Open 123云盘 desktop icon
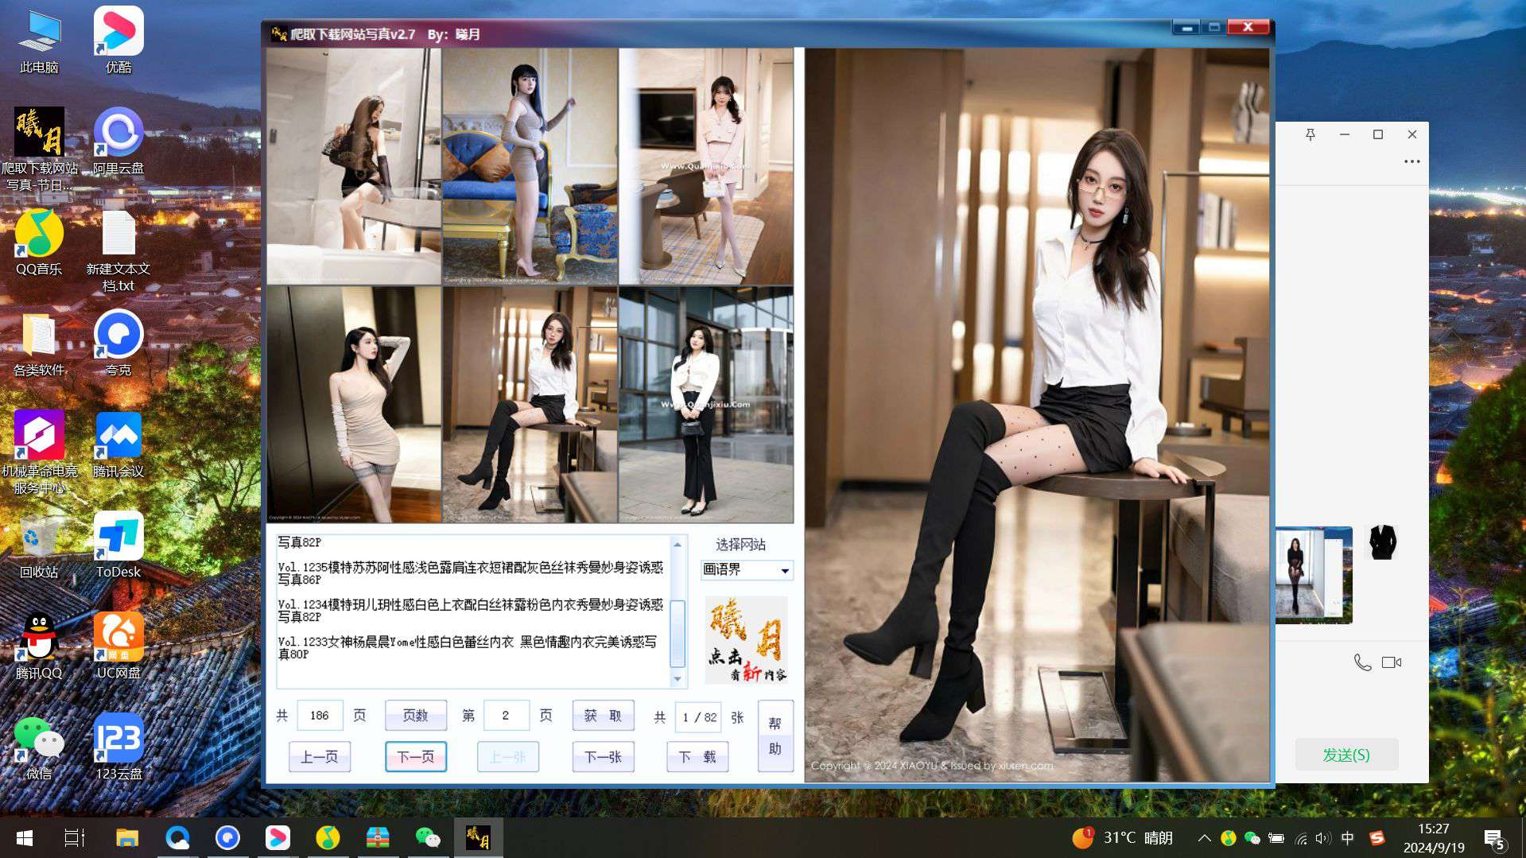The width and height of the screenshot is (1526, 858). pyautogui.click(x=118, y=747)
